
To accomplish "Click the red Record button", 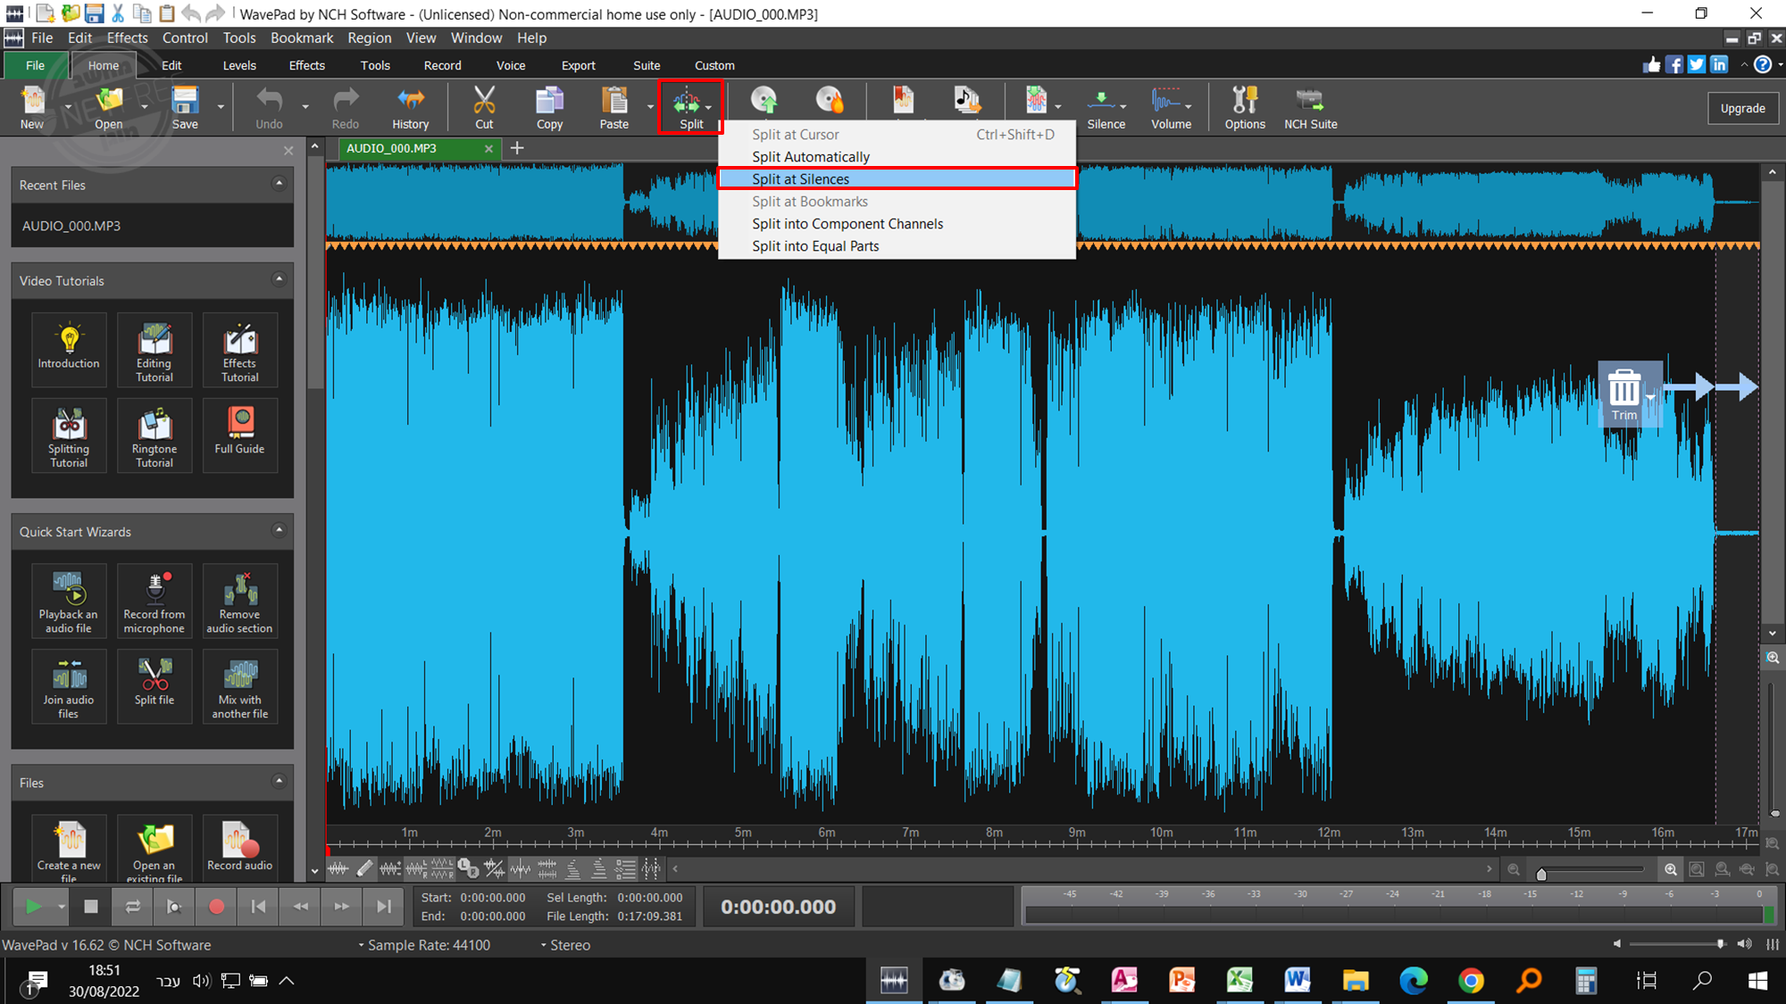I will click(216, 907).
